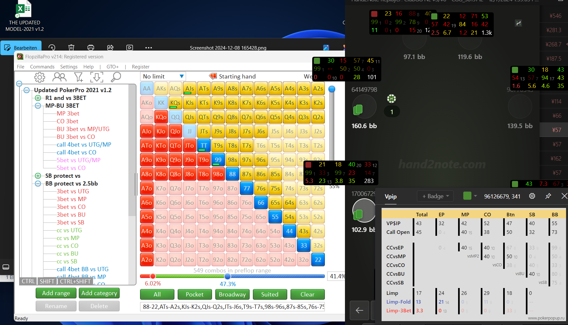
Task: Click the blue slider handle at 47.3%
Action: point(228,276)
